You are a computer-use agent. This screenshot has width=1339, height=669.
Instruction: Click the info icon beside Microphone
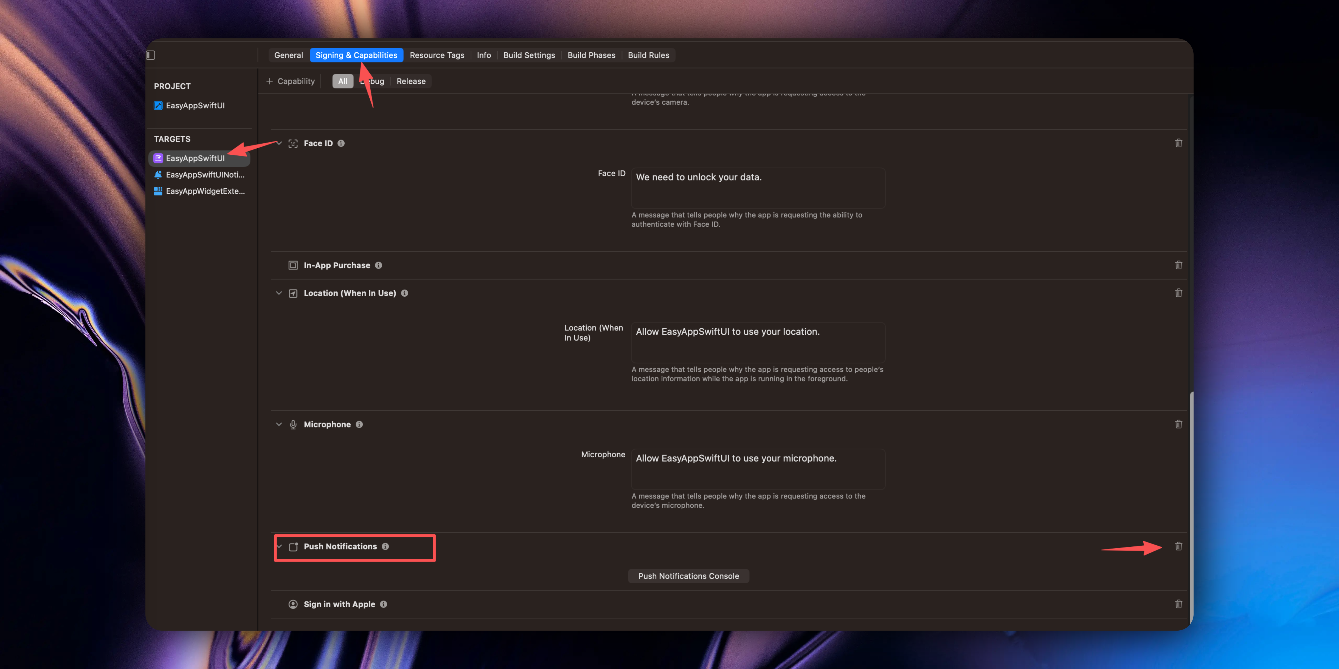359,424
